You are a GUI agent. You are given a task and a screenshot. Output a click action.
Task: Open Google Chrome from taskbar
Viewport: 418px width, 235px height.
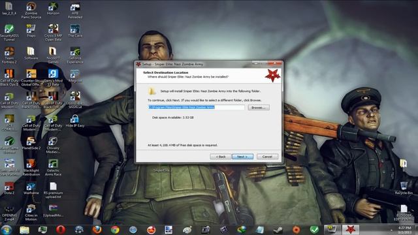[x=115, y=230]
